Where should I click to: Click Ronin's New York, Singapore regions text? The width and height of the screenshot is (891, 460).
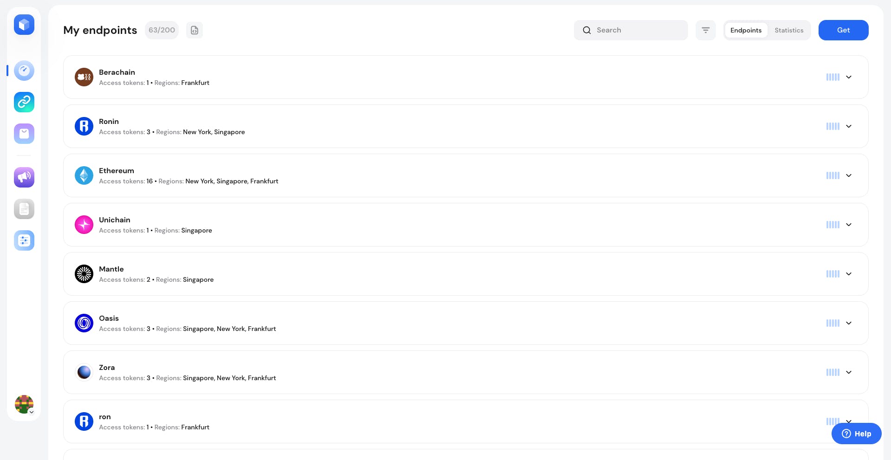tap(214, 132)
